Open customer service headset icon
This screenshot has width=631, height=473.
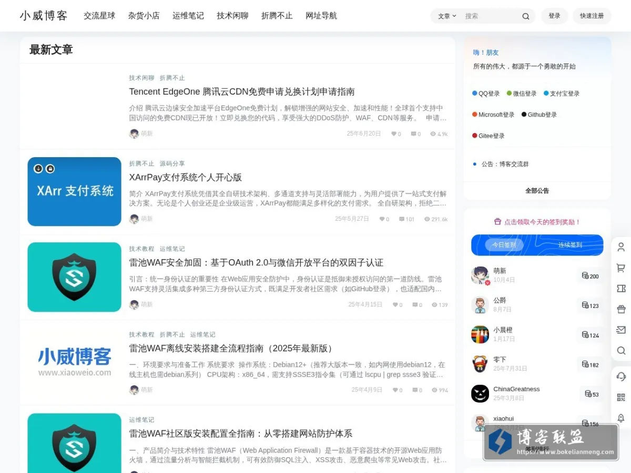tap(621, 376)
